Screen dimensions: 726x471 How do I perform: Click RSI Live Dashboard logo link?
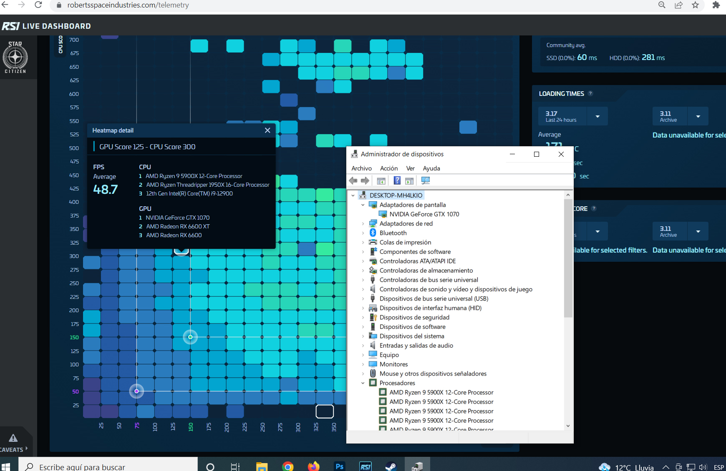[46, 26]
